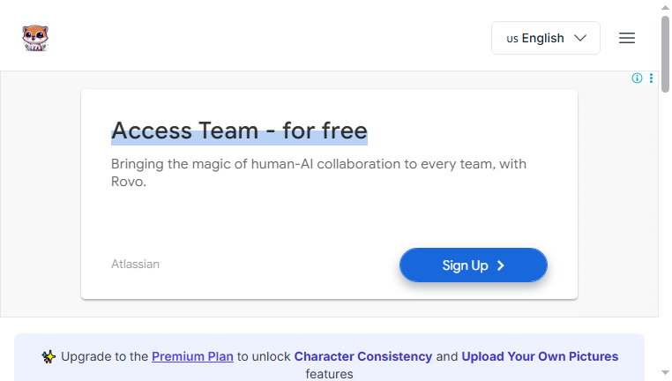Screen dimensions: 672x381
Task: Click the Rovo ad description text
Action: click(318, 173)
